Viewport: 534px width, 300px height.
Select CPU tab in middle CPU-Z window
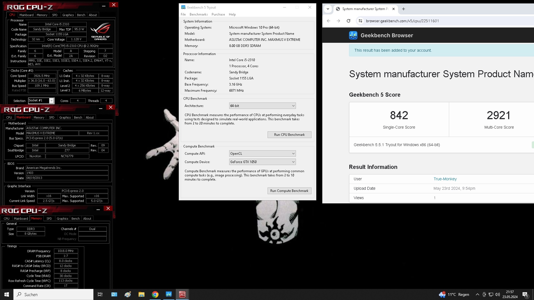coord(9,117)
